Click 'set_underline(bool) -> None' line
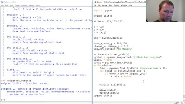185x104 pixels. click(32, 62)
